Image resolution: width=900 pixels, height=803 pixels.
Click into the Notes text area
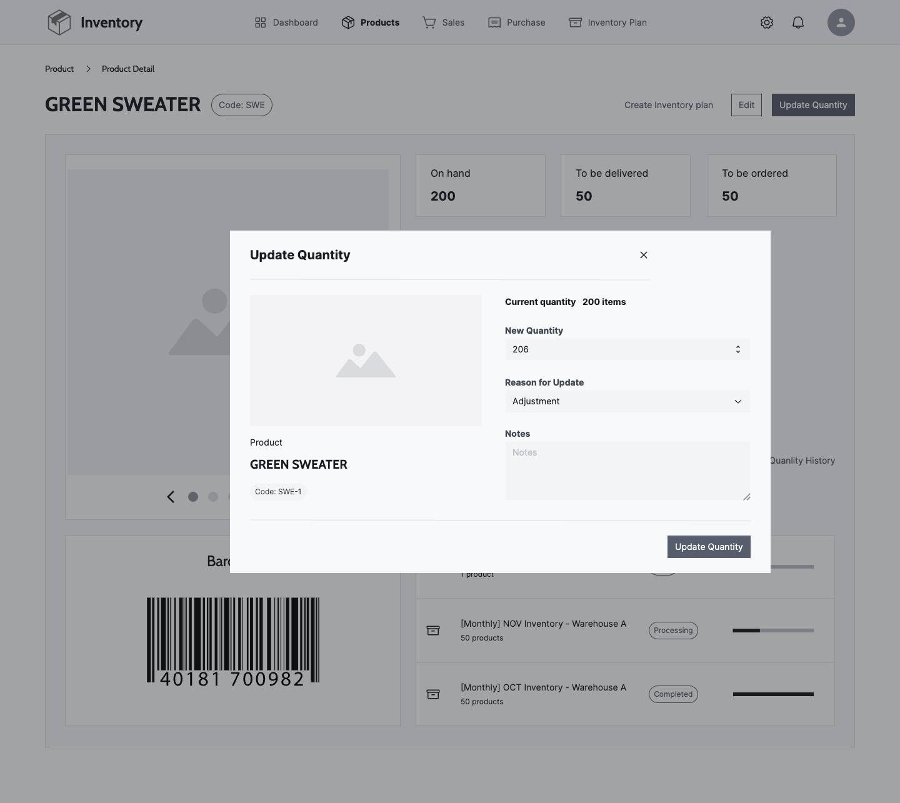coord(627,471)
